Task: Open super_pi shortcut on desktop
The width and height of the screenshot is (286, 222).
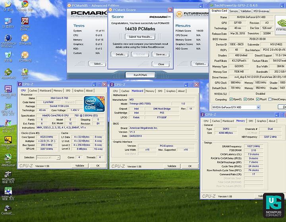Action: [x=8, y=194]
